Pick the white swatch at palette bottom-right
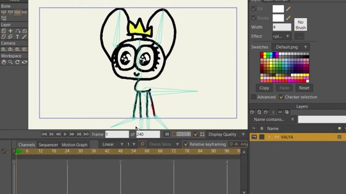 pos(308,81)
